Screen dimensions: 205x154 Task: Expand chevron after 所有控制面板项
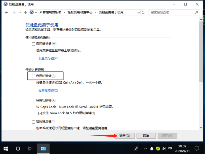click(x=64, y=12)
